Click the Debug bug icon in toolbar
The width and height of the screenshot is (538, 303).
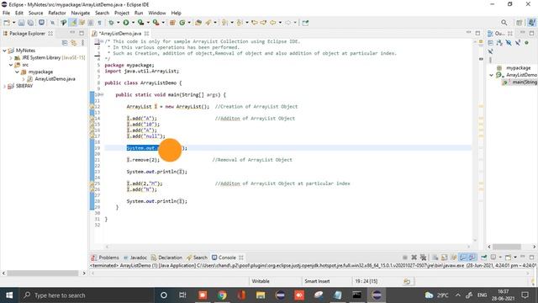[x=111, y=23]
